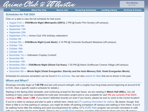148x111 pixels.
Task: Open the How to Join page
Action: (62, 10)
